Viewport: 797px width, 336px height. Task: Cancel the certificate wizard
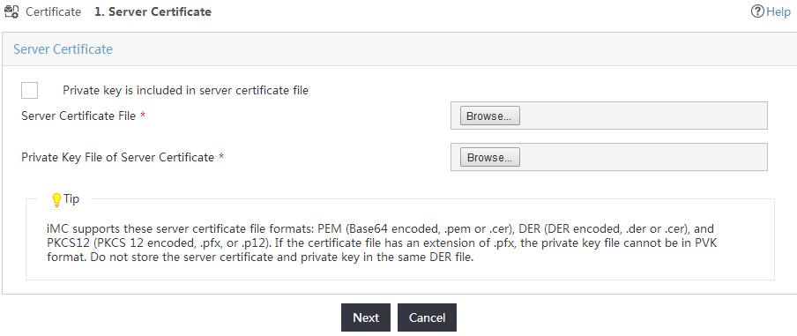427,317
